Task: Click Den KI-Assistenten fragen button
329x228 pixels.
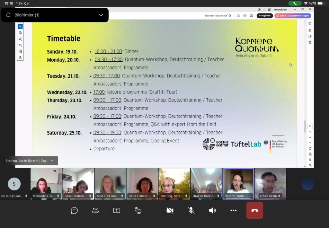Action: [x=292, y=16]
